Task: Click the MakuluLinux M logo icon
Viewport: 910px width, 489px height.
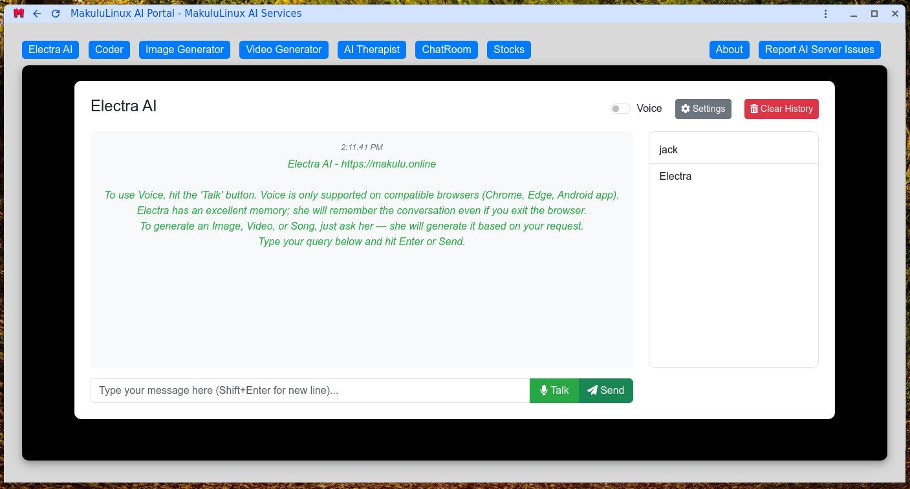Action: click(x=19, y=14)
